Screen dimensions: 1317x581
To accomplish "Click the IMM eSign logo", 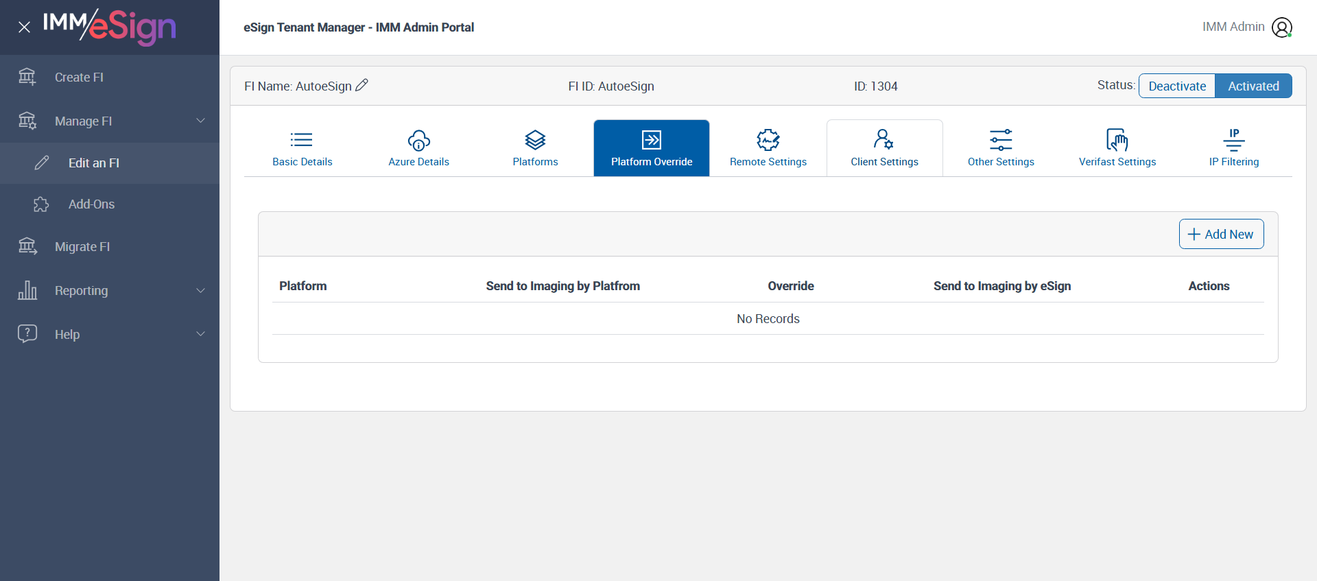I will point(110,27).
